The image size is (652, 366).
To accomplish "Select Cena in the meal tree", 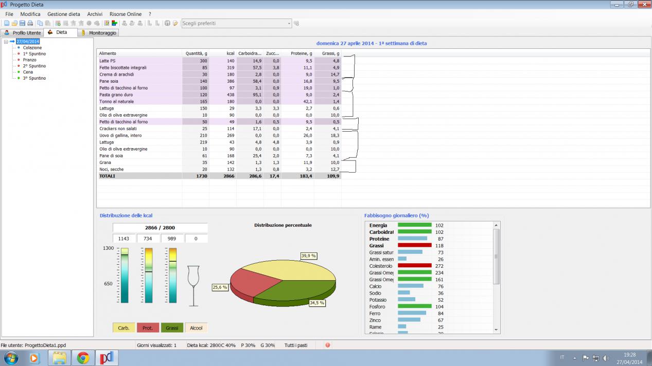I will pos(28,72).
